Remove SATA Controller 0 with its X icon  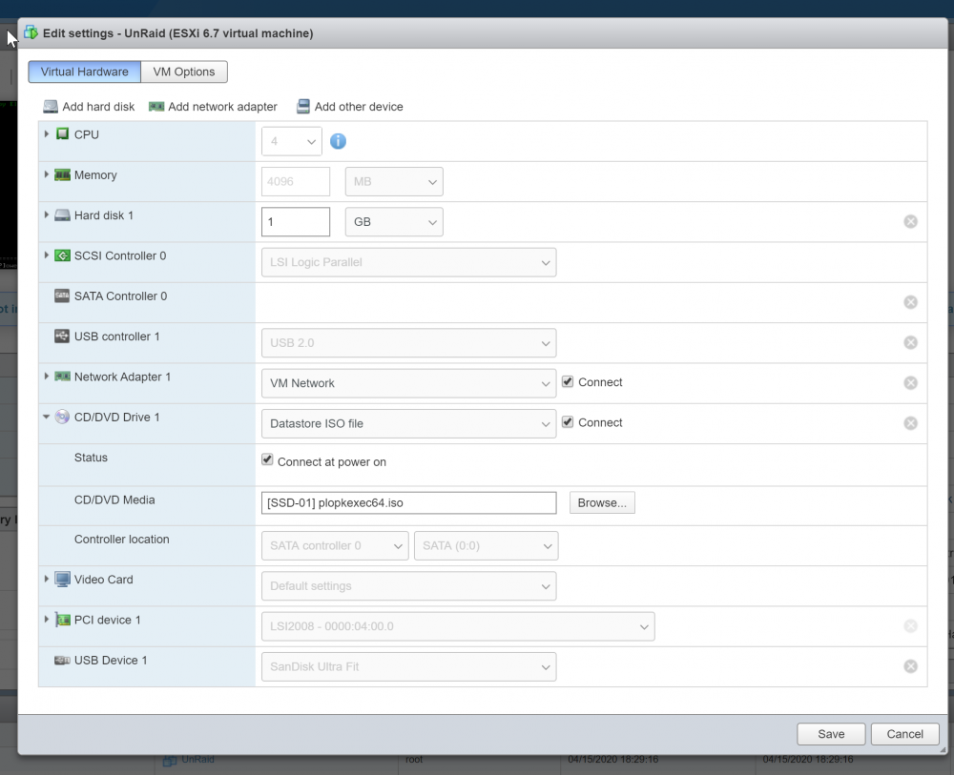point(910,302)
